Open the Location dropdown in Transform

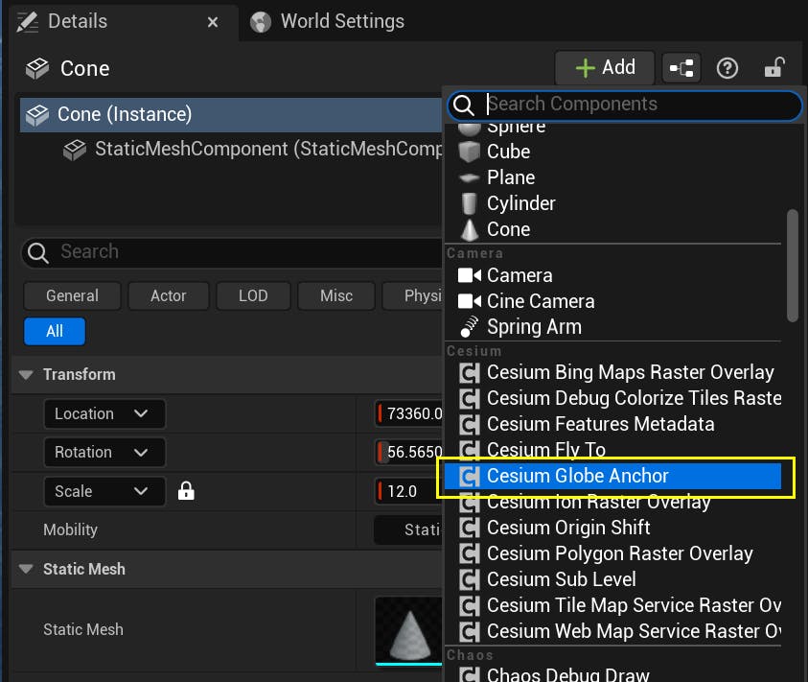click(104, 413)
